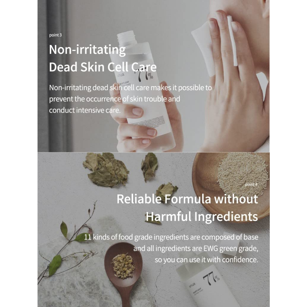
Task: Click the 'use it with confidence' line
Action: (x=207, y=260)
